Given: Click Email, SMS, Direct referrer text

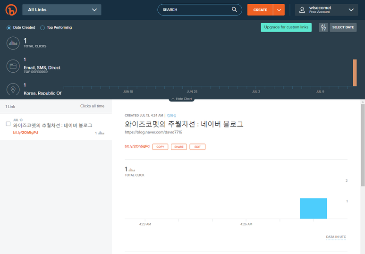Looking at the screenshot, I should pyautogui.click(x=42, y=68).
